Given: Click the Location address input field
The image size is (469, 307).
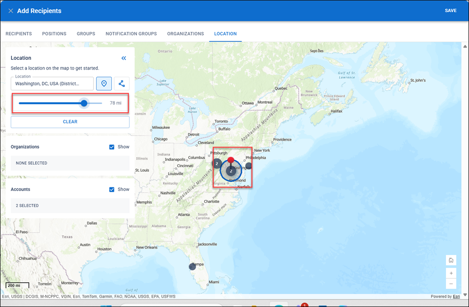Looking at the screenshot, I should (x=52, y=84).
